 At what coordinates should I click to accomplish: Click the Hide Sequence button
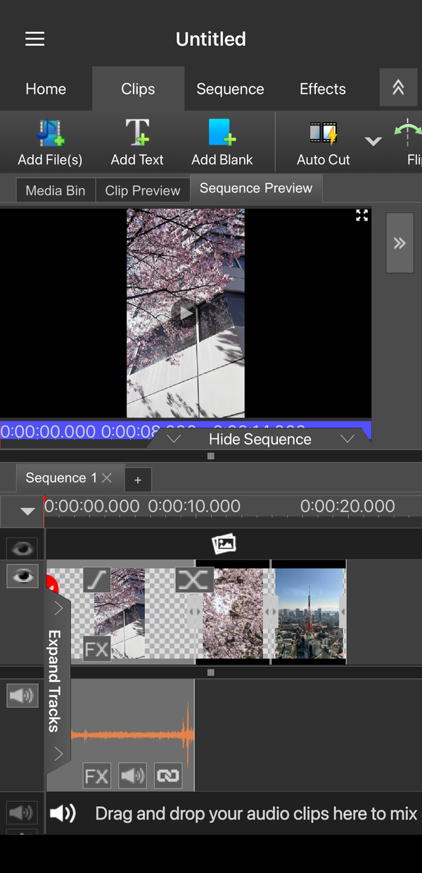[x=260, y=439]
